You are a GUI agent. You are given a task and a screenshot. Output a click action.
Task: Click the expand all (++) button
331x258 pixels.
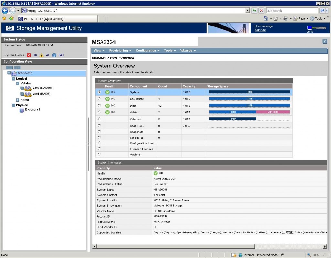click(x=17, y=67)
